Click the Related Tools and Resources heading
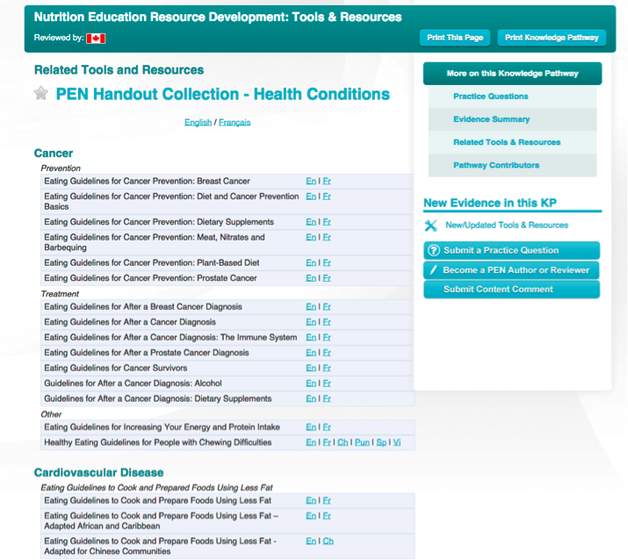 (119, 70)
